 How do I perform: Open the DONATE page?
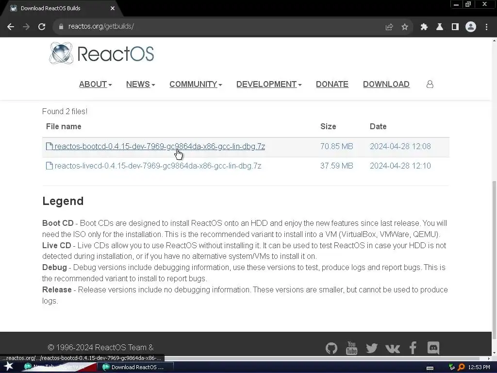[332, 84]
